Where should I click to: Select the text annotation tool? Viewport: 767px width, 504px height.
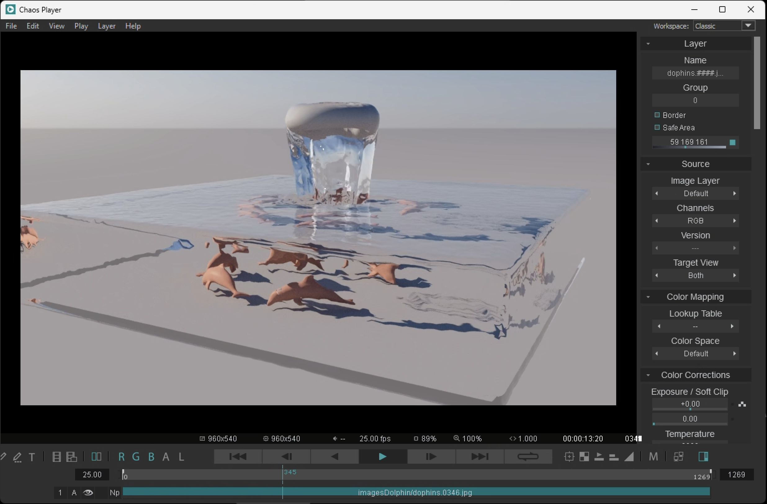(32, 457)
